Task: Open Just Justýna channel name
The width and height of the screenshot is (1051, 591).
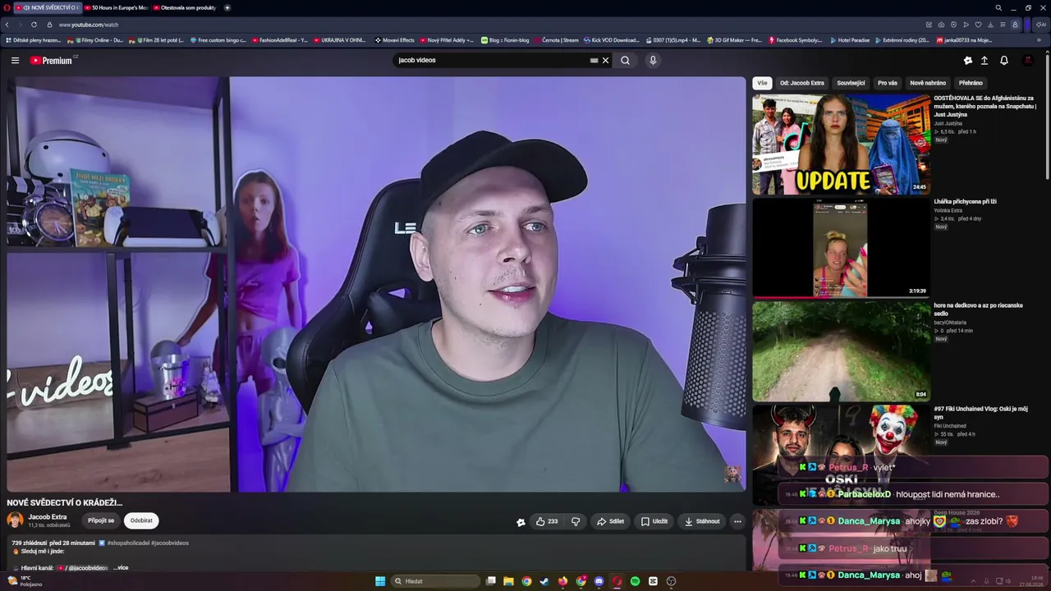Action: [x=948, y=124]
